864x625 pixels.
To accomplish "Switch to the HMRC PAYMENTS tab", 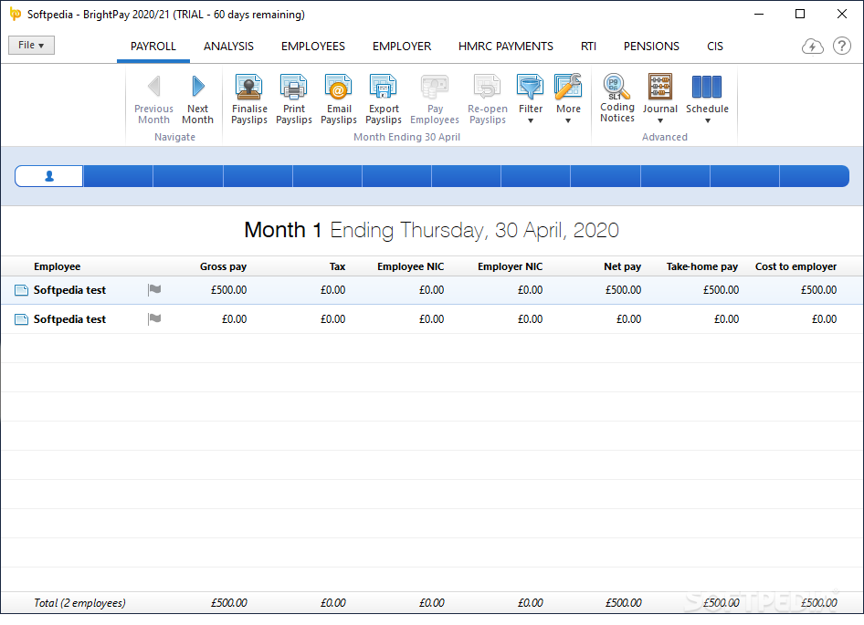I will (x=506, y=47).
